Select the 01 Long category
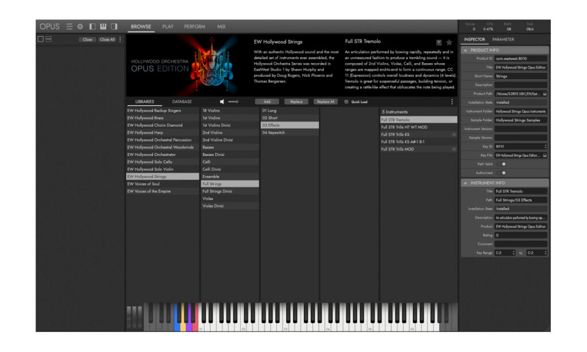Image resolution: width=587 pixels, height=352 pixels. pos(289,111)
